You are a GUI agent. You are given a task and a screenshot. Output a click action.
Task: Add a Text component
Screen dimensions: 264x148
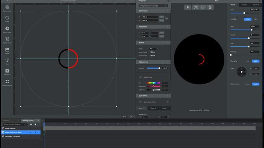[7, 61]
